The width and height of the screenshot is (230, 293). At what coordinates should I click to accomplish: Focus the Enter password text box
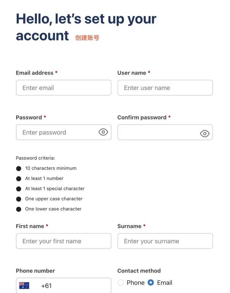pos(64,132)
